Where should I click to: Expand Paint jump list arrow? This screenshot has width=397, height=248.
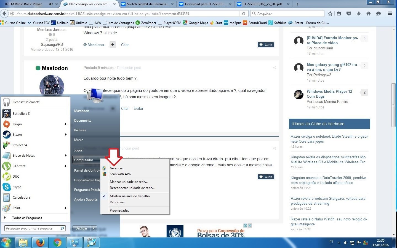coord(66,208)
